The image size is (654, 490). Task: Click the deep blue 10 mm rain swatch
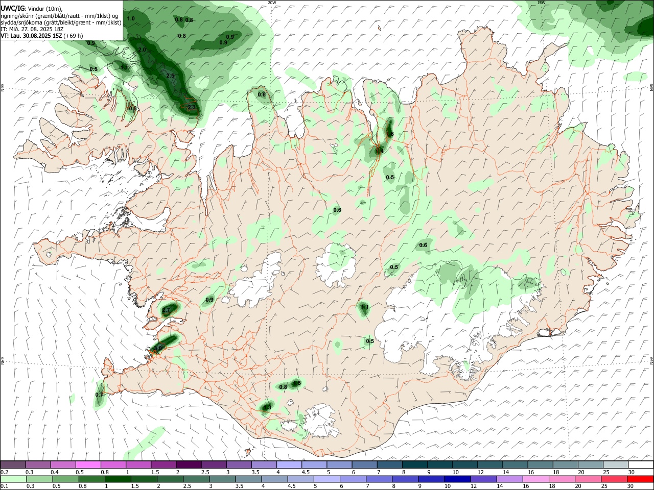click(457, 479)
